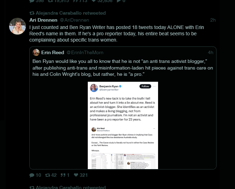Open 'Alejandra Caraballo retweeted' link above the tweet
The height and width of the screenshot is (189, 235).
tap(71, 13)
